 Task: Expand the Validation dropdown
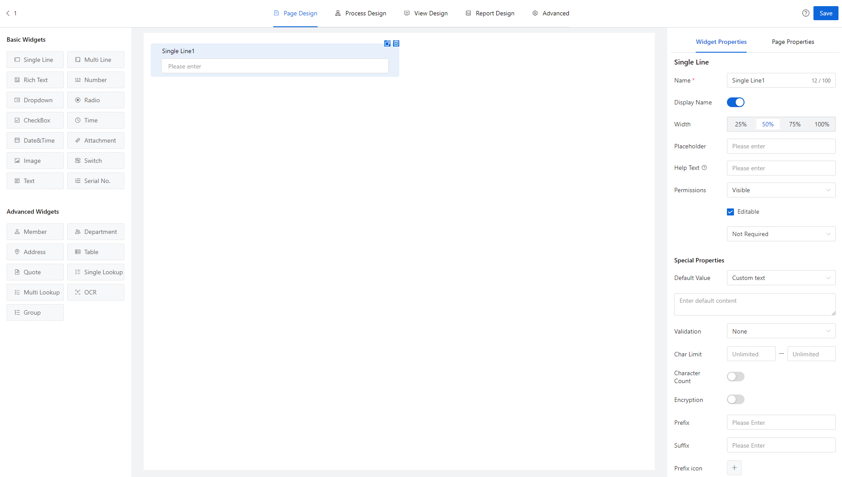(x=781, y=331)
